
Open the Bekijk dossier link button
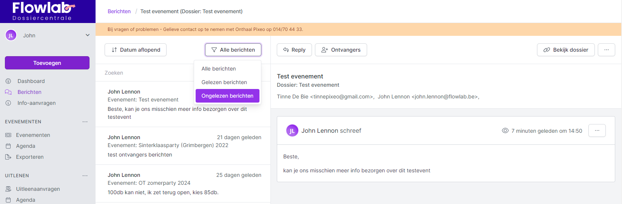point(565,50)
